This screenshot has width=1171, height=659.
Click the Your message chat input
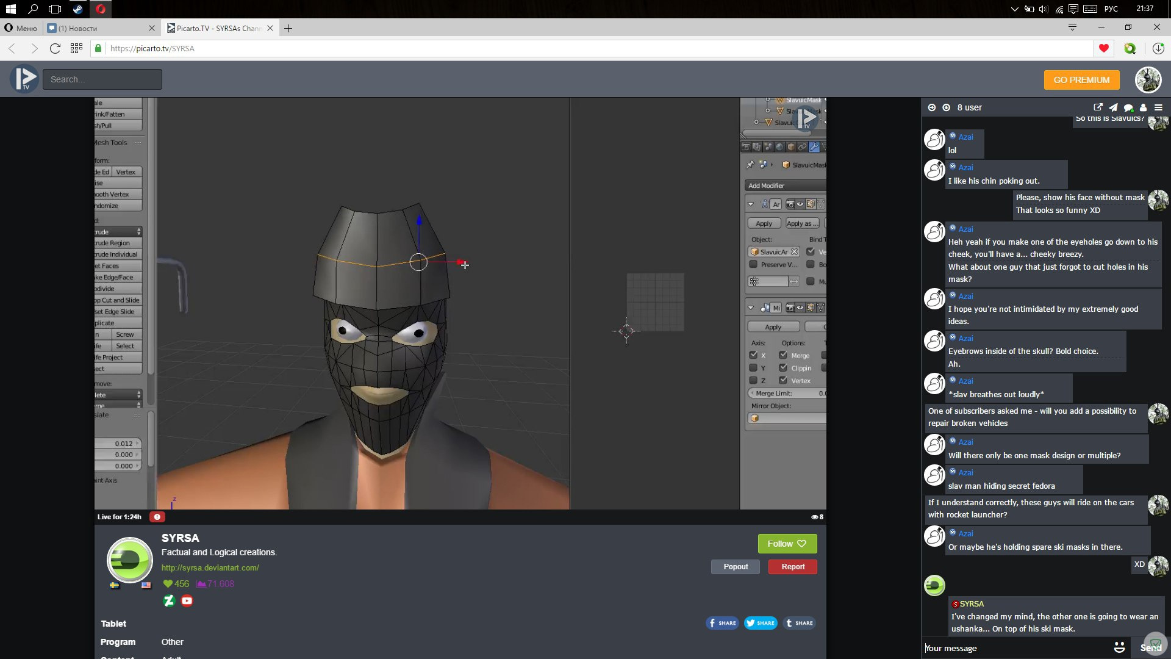(1012, 648)
